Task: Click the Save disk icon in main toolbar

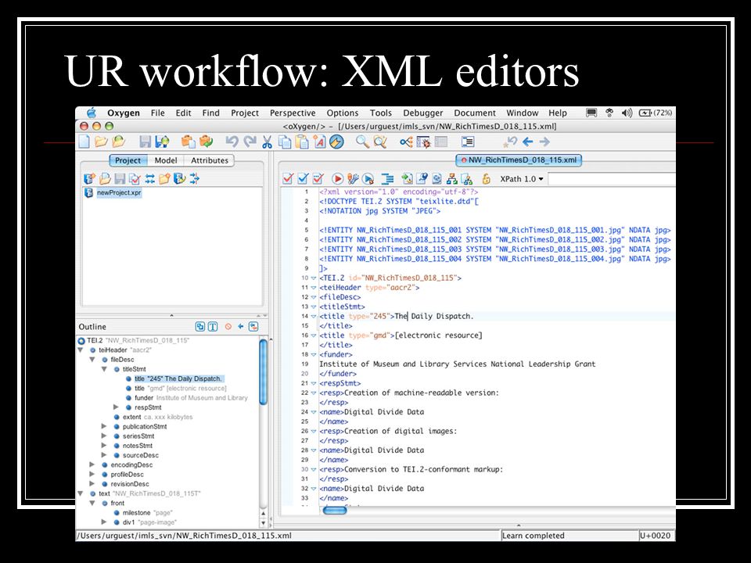Action: click(x=145, y=142)
